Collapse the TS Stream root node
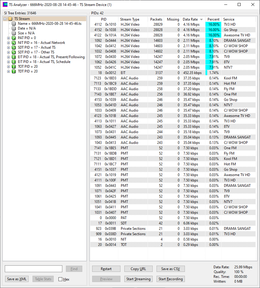Viewport: 260px width, 288px height. click(x=5, y=19)
